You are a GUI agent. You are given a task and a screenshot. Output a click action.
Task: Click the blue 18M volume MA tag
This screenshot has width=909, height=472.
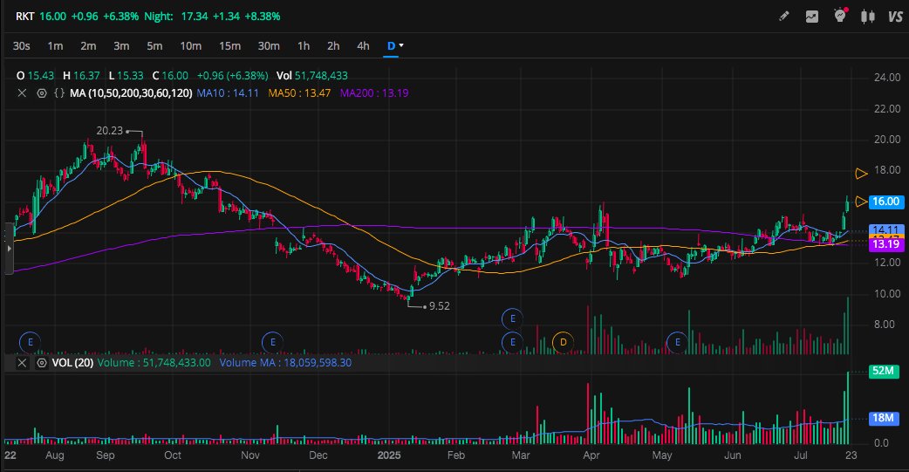(x=883, y=418)
